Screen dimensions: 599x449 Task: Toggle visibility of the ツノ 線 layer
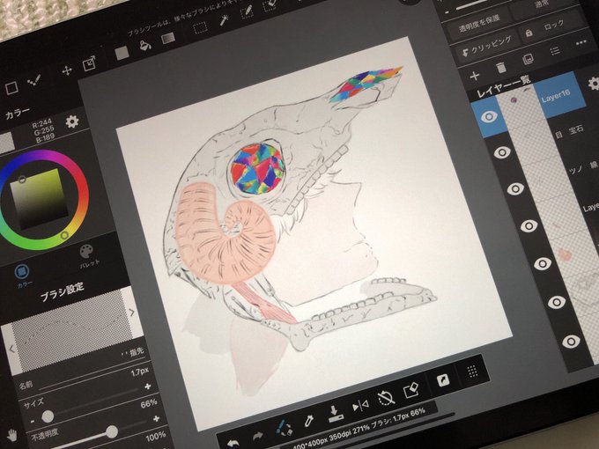click(x=515, y=188)
